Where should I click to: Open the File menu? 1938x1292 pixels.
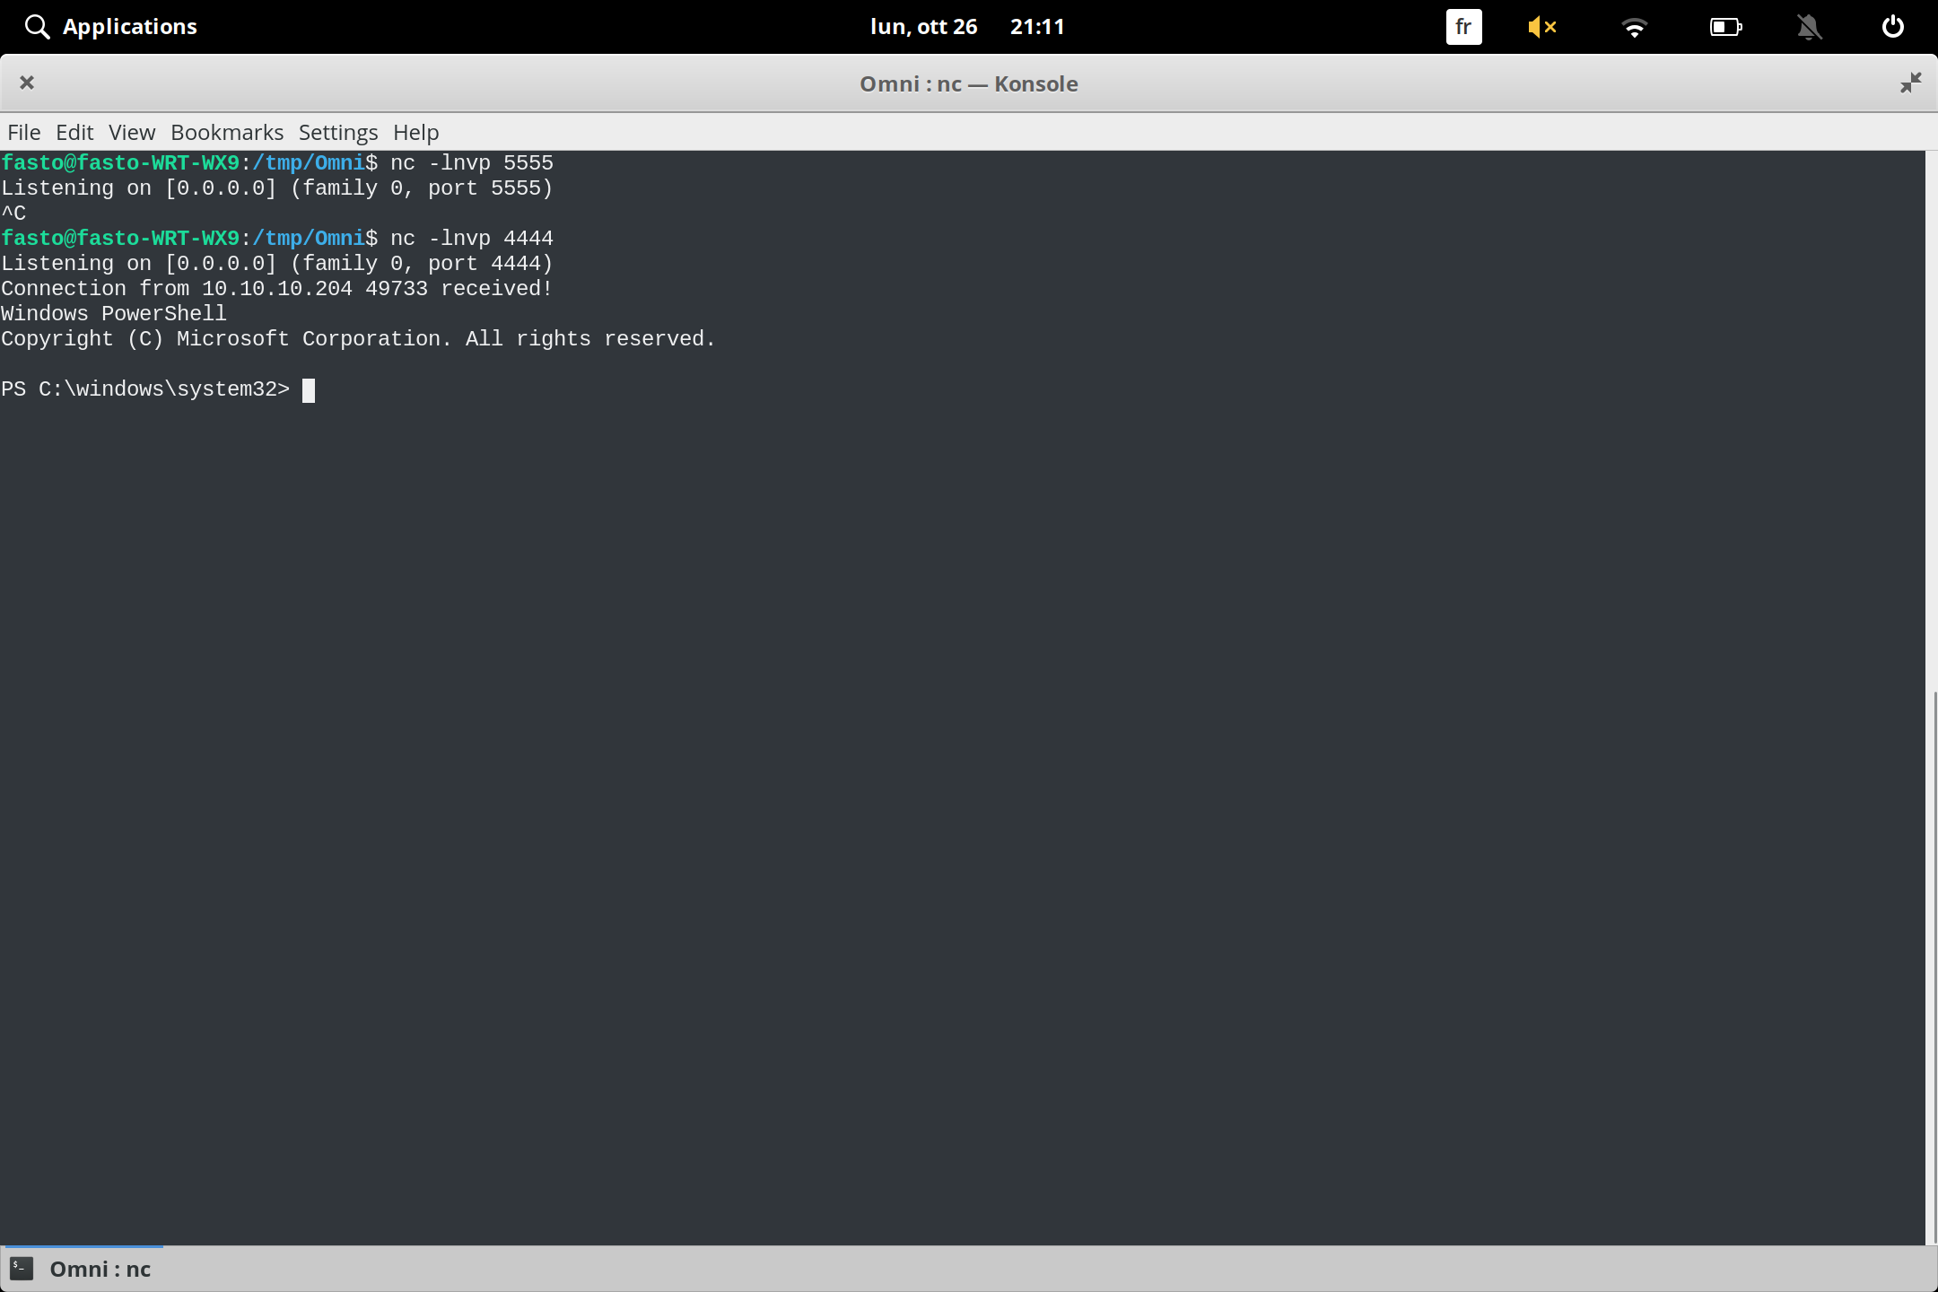(x=23, y=132)
